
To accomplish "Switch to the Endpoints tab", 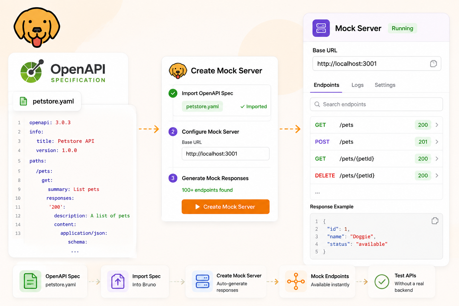I will 326,85.
